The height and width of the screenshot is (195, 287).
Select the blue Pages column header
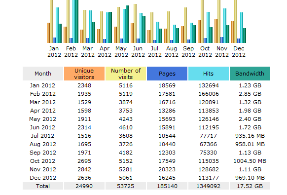(x=167, y=74)
